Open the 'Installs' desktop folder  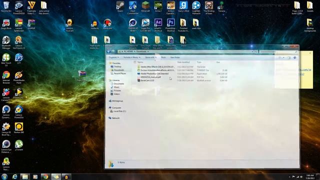[x=310, y=6]
